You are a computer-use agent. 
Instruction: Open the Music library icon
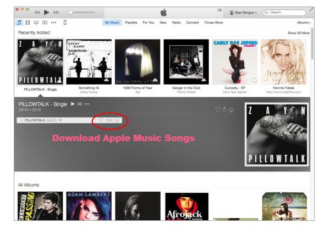point(19,23)
